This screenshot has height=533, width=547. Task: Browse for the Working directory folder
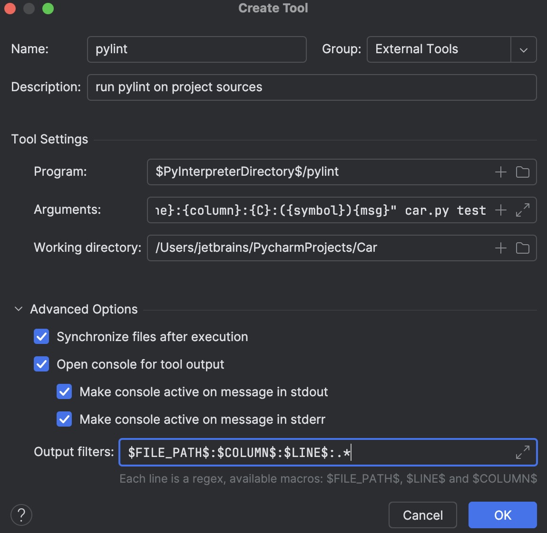click(x=522, y=247)
